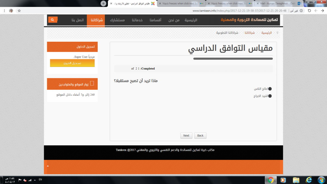Image resolution: width=327 pixels, height=184 pixels.
Task: Click the orange search icon in the navbar
Action: click(53, 20)
